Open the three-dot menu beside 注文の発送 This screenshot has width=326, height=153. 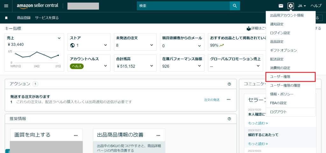tap(228, 100)
